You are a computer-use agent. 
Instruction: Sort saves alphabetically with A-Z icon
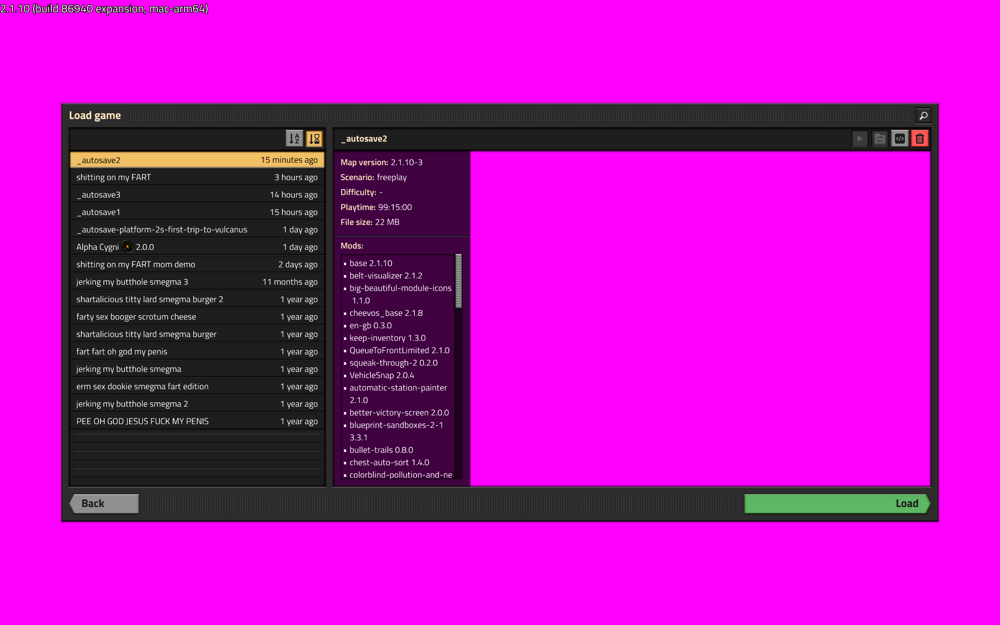[294, 139]
